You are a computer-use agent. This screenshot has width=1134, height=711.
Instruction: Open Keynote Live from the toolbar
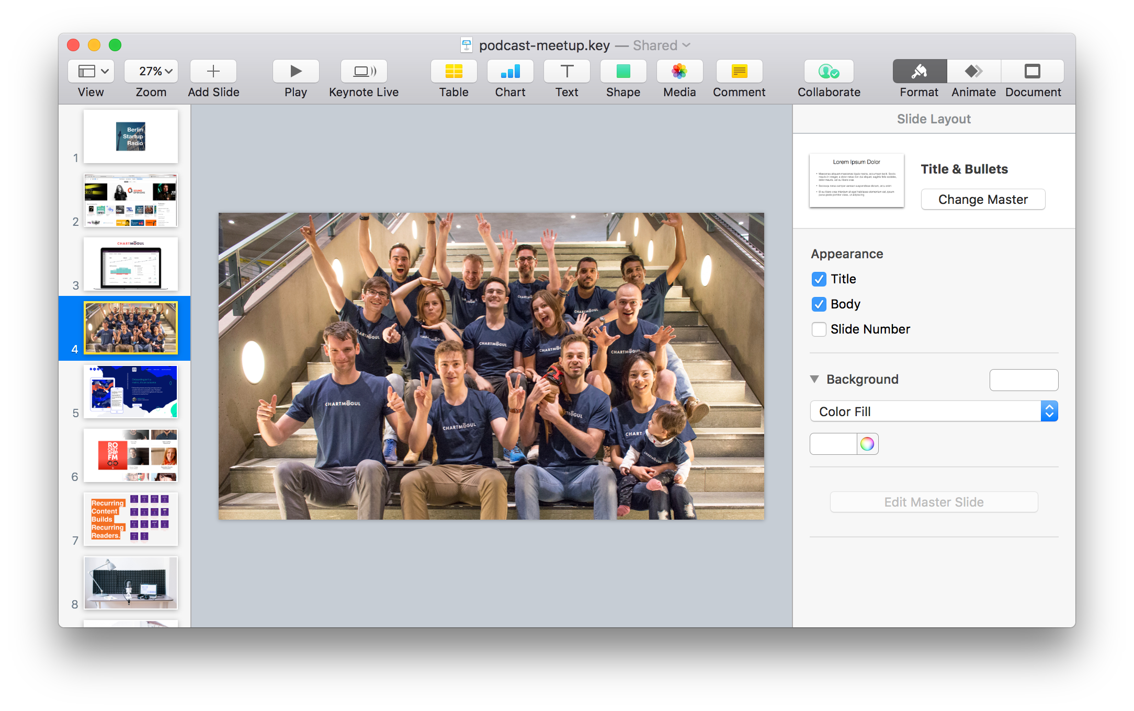click(364, 72)
